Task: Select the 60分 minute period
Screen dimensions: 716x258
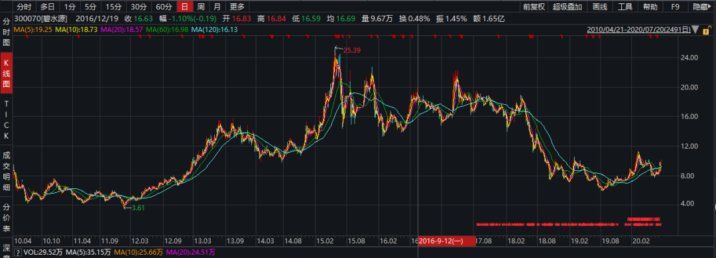Action: pos(164,7)
